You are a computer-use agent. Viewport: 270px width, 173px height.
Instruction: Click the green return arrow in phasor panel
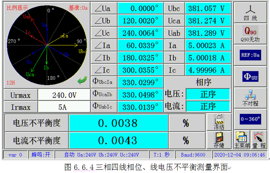82,80
